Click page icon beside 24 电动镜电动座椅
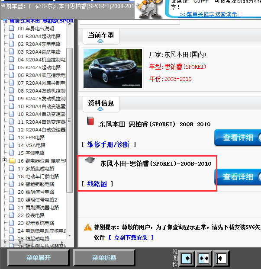This screenshot has width=261, height=269. tap(12, 231)
